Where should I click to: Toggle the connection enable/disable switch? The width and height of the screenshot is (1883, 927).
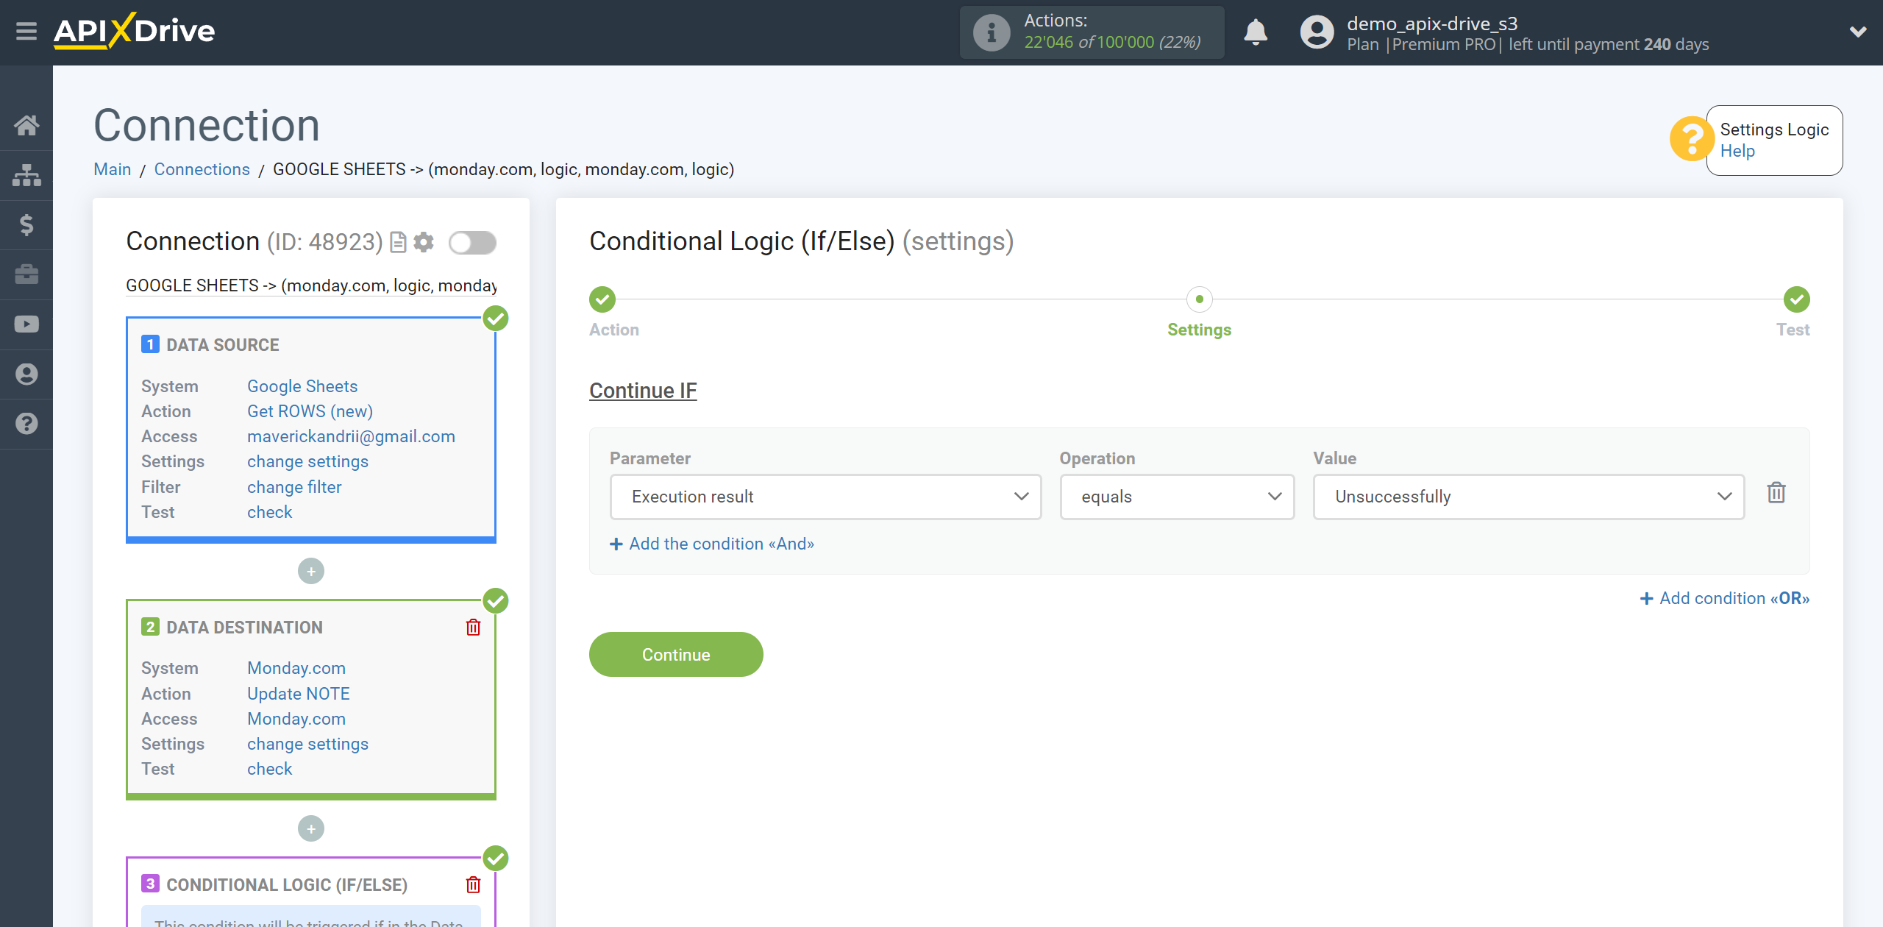[x=472, y=244]
